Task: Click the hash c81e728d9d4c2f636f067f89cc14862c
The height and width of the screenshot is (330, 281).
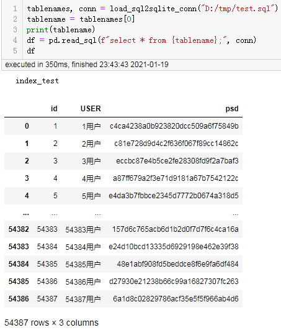Action: coord(176,144)
